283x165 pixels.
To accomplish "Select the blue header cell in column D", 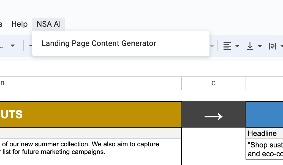I will tap(265, 114).
